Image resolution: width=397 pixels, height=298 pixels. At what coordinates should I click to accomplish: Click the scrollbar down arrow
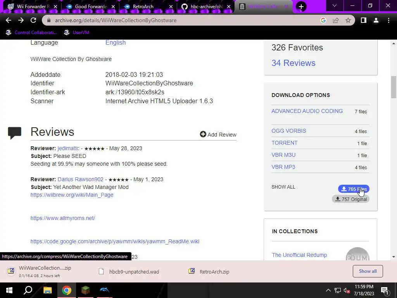[x=394, y=257]
